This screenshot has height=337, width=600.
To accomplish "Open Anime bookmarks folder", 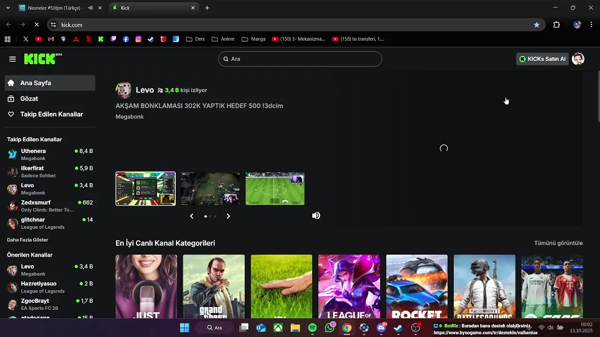I will pyautogui.click(x=223, y=39).
